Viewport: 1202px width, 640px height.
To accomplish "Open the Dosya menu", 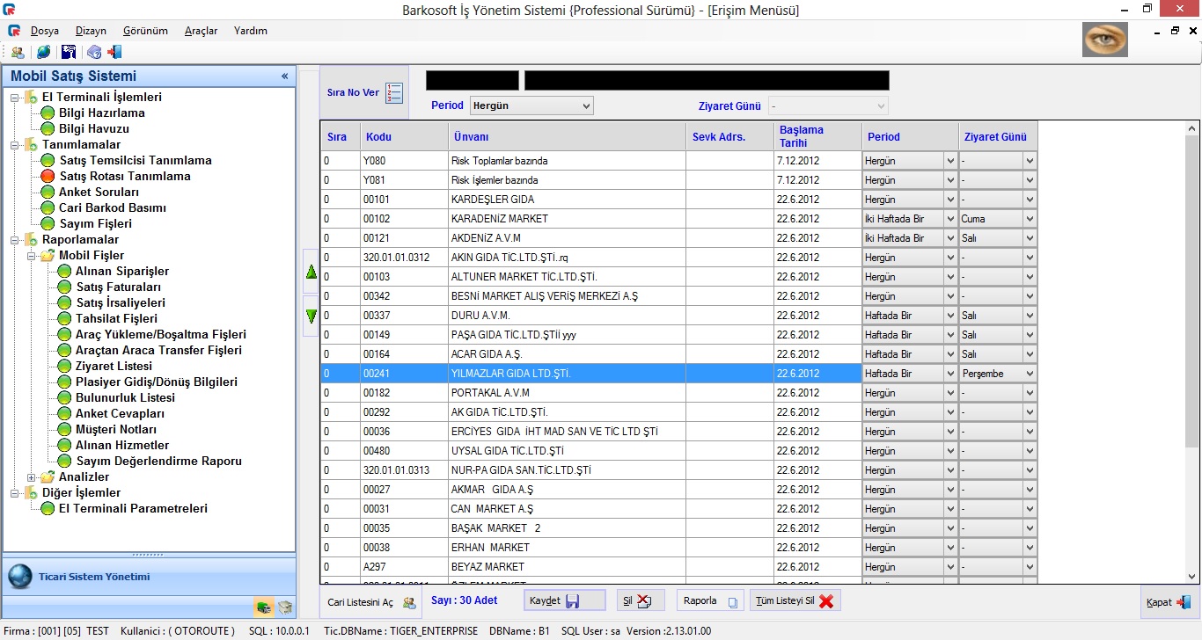I will coord(45,31).
